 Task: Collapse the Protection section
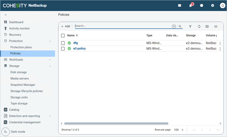50,41
